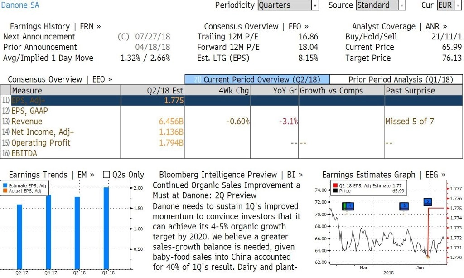Click red Q2 18 EPS, Adj Estimate swatch

[x=335, y=185]
